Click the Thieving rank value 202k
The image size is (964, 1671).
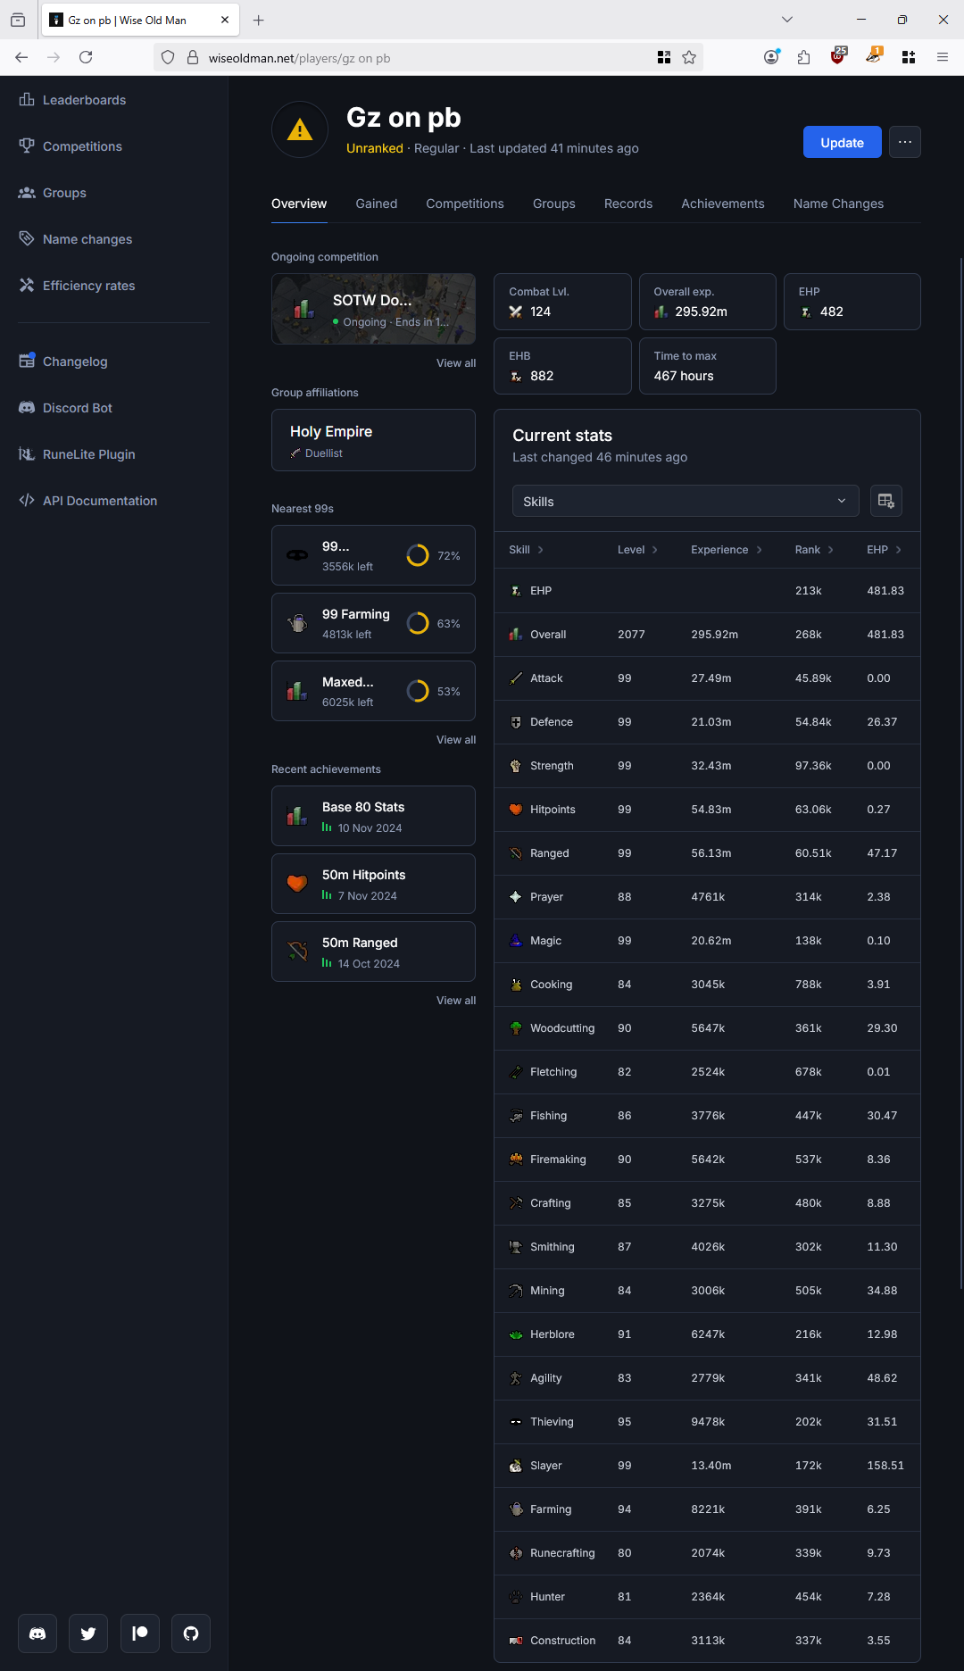click(809, 1422)
